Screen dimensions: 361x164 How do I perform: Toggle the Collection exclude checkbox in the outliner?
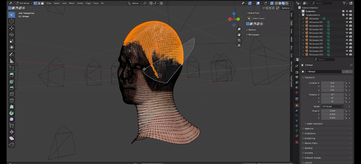(x=342, y=11)
